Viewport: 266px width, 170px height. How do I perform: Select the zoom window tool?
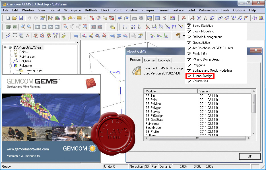[65, 27]
